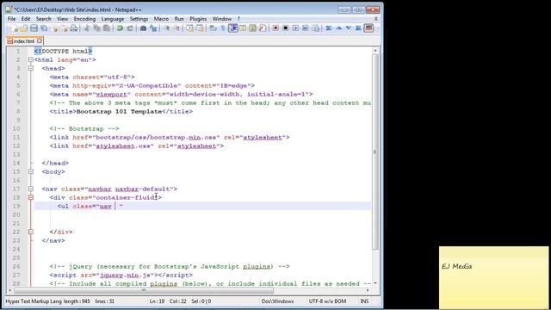Click UTF-8 w/o BOM in status bar
551x310 pixels.
click(x=327, y=301)
